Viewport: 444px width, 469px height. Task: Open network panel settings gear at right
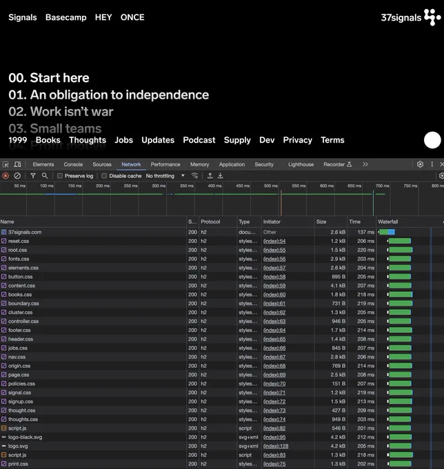(441, 176)
